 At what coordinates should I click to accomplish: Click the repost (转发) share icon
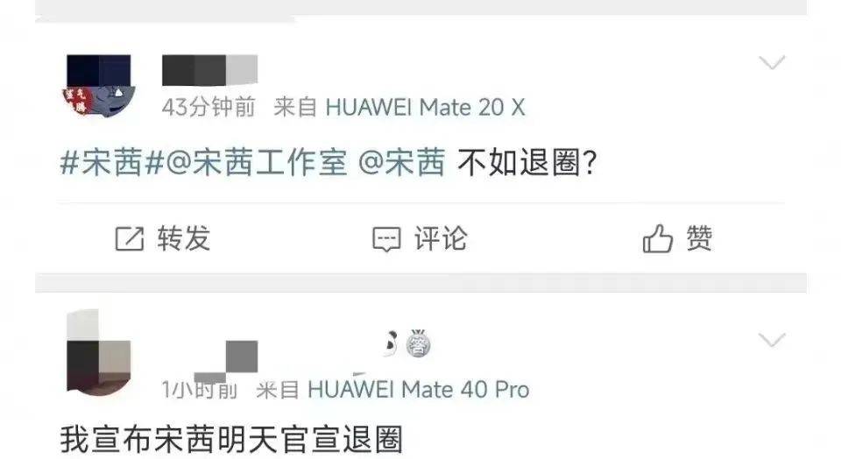[130, 238]
